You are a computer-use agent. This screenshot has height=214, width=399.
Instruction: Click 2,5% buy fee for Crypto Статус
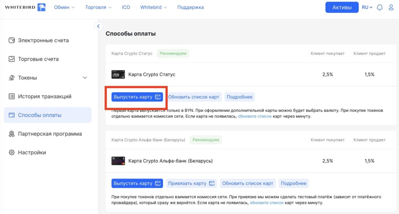[327, 74]
